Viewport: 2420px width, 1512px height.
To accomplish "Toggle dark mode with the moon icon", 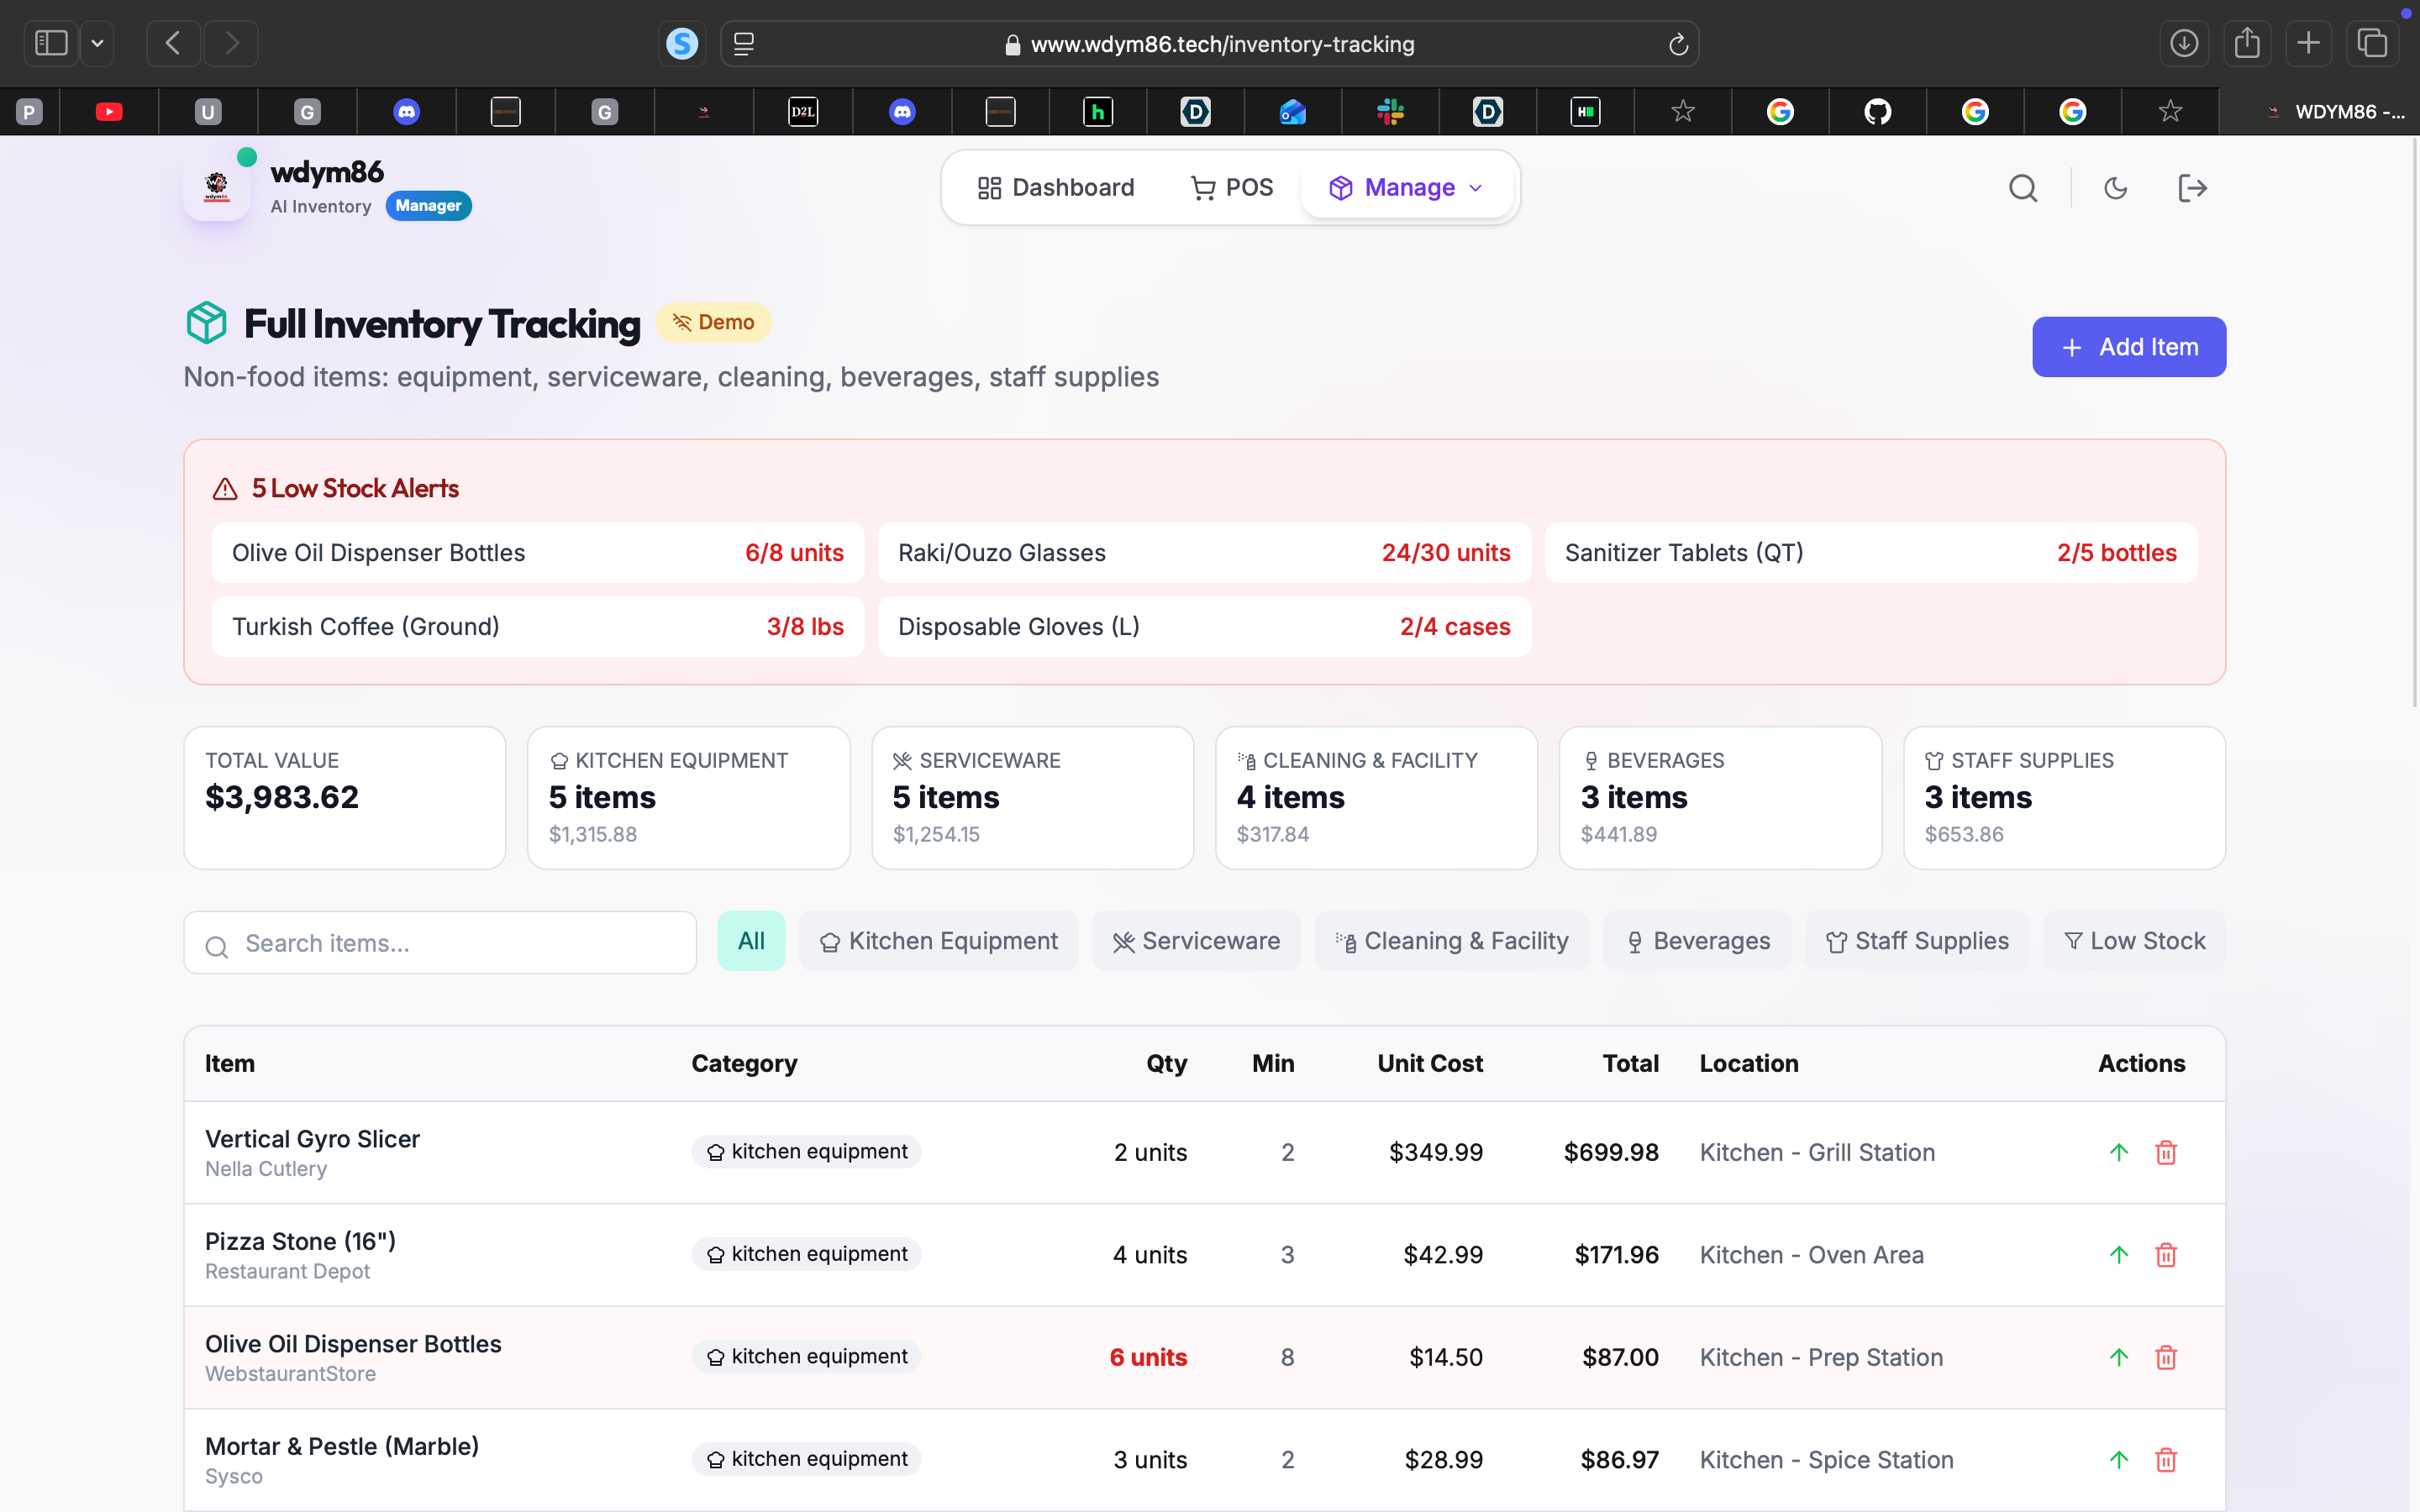I will click(2115, 188).
